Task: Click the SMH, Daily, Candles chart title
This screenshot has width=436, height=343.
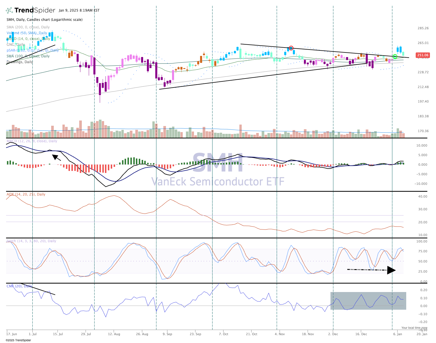Action: click(x=45, y=20)
